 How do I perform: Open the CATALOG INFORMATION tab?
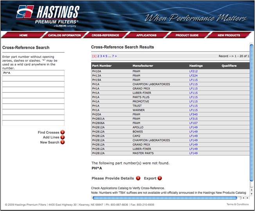(x=65, y=35)
